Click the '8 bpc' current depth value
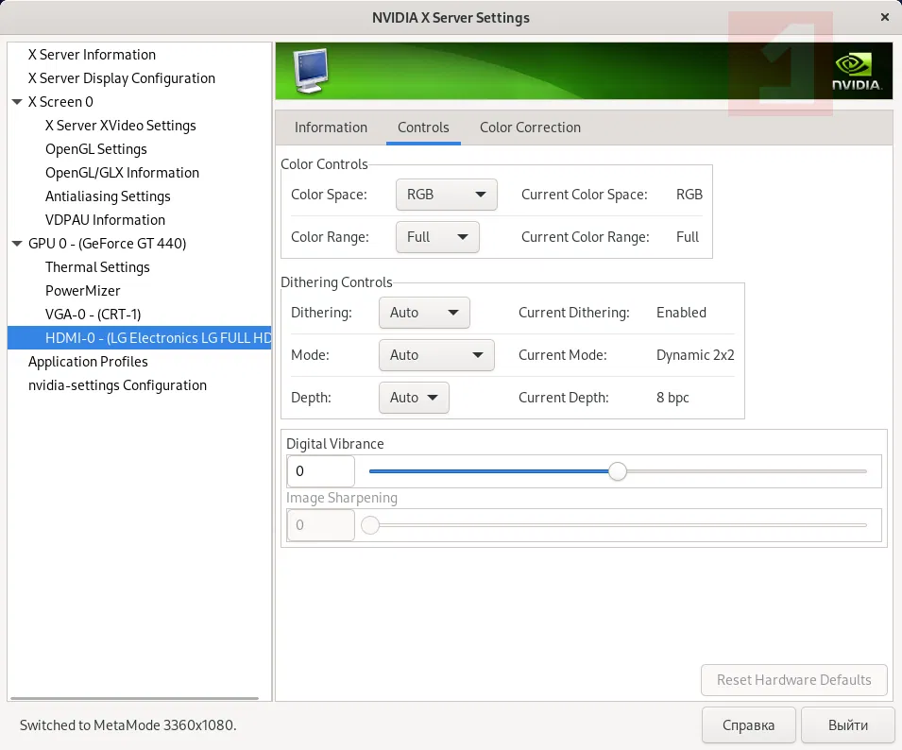 (x=672, y=398)
